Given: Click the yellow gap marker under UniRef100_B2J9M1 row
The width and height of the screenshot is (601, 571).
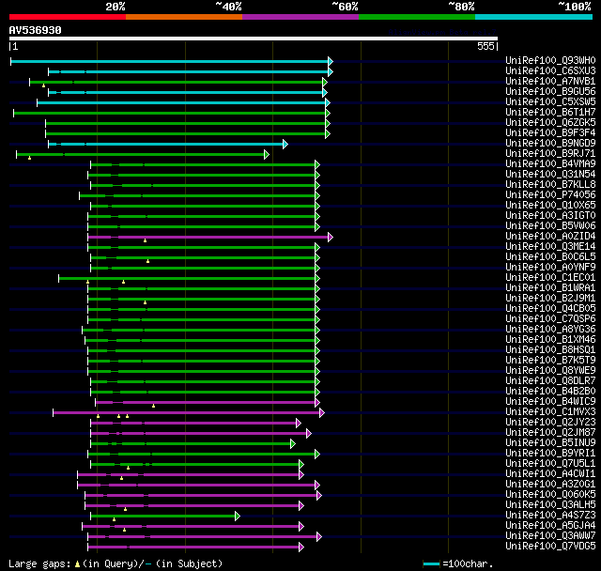Looking at the screenshot, I should pos(145,302).
